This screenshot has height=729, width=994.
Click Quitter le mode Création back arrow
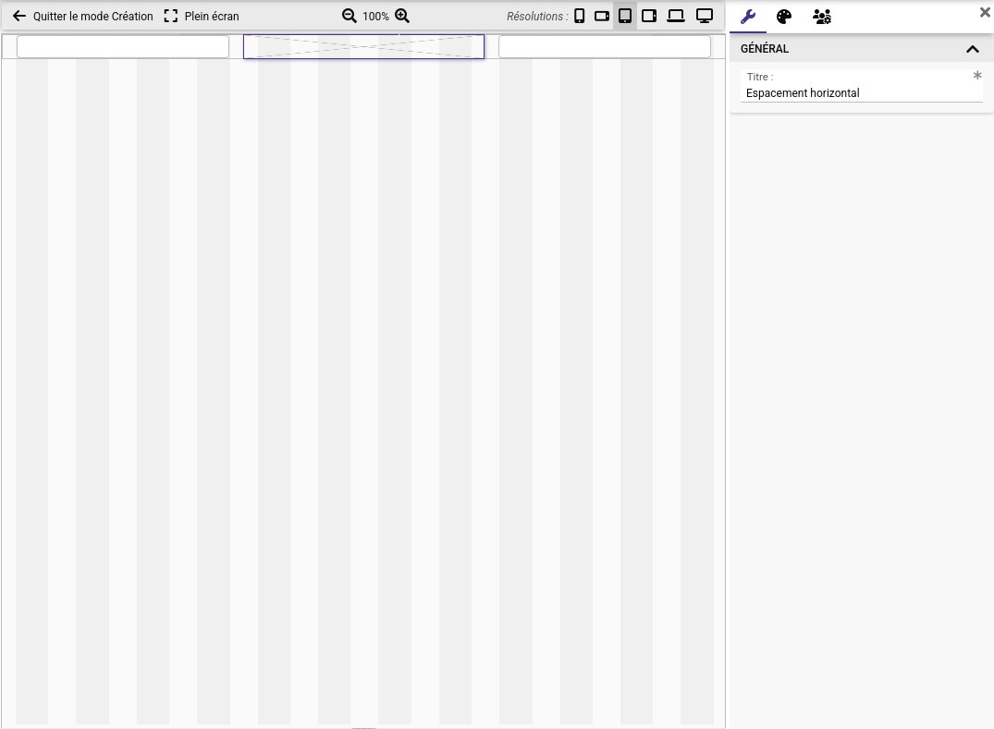(19, 16)
